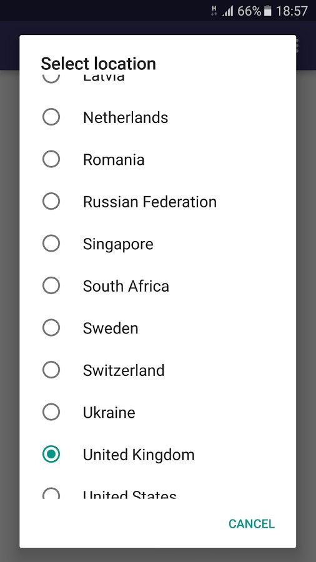Choose Romania as location
Viewport: 316px width, 562px height.
pyautogui.click(x=51, y=159)
